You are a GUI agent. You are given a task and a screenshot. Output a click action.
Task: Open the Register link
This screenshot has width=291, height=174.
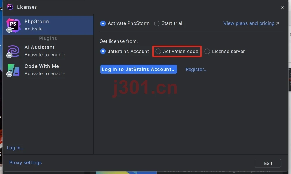(196, 69)
